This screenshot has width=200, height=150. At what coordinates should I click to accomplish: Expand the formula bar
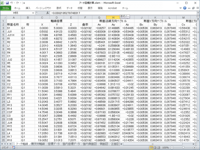(197, 13)
